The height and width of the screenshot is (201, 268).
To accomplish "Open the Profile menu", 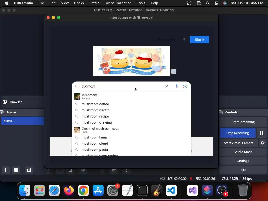I will pyautogui.click(x=94, y=3).
